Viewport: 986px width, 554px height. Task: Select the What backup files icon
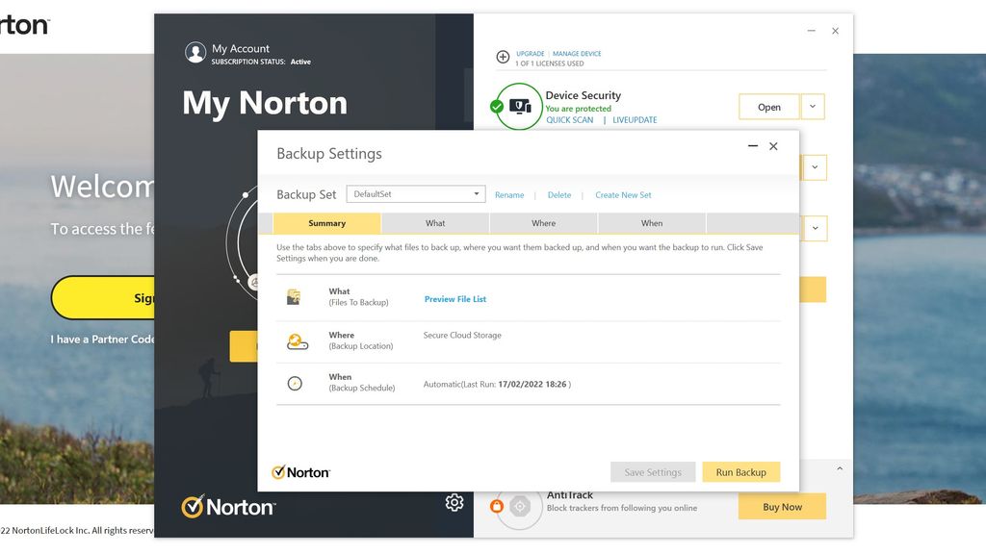tap(296, 296)
